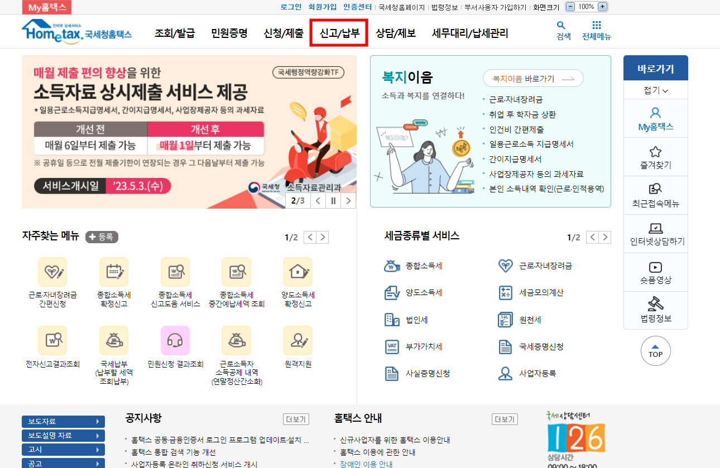Image resolution: width=720 pixels, height=468 pixels.
Task: Open 인터넷상담하기 laptop icon
Action: click(656, 228)
